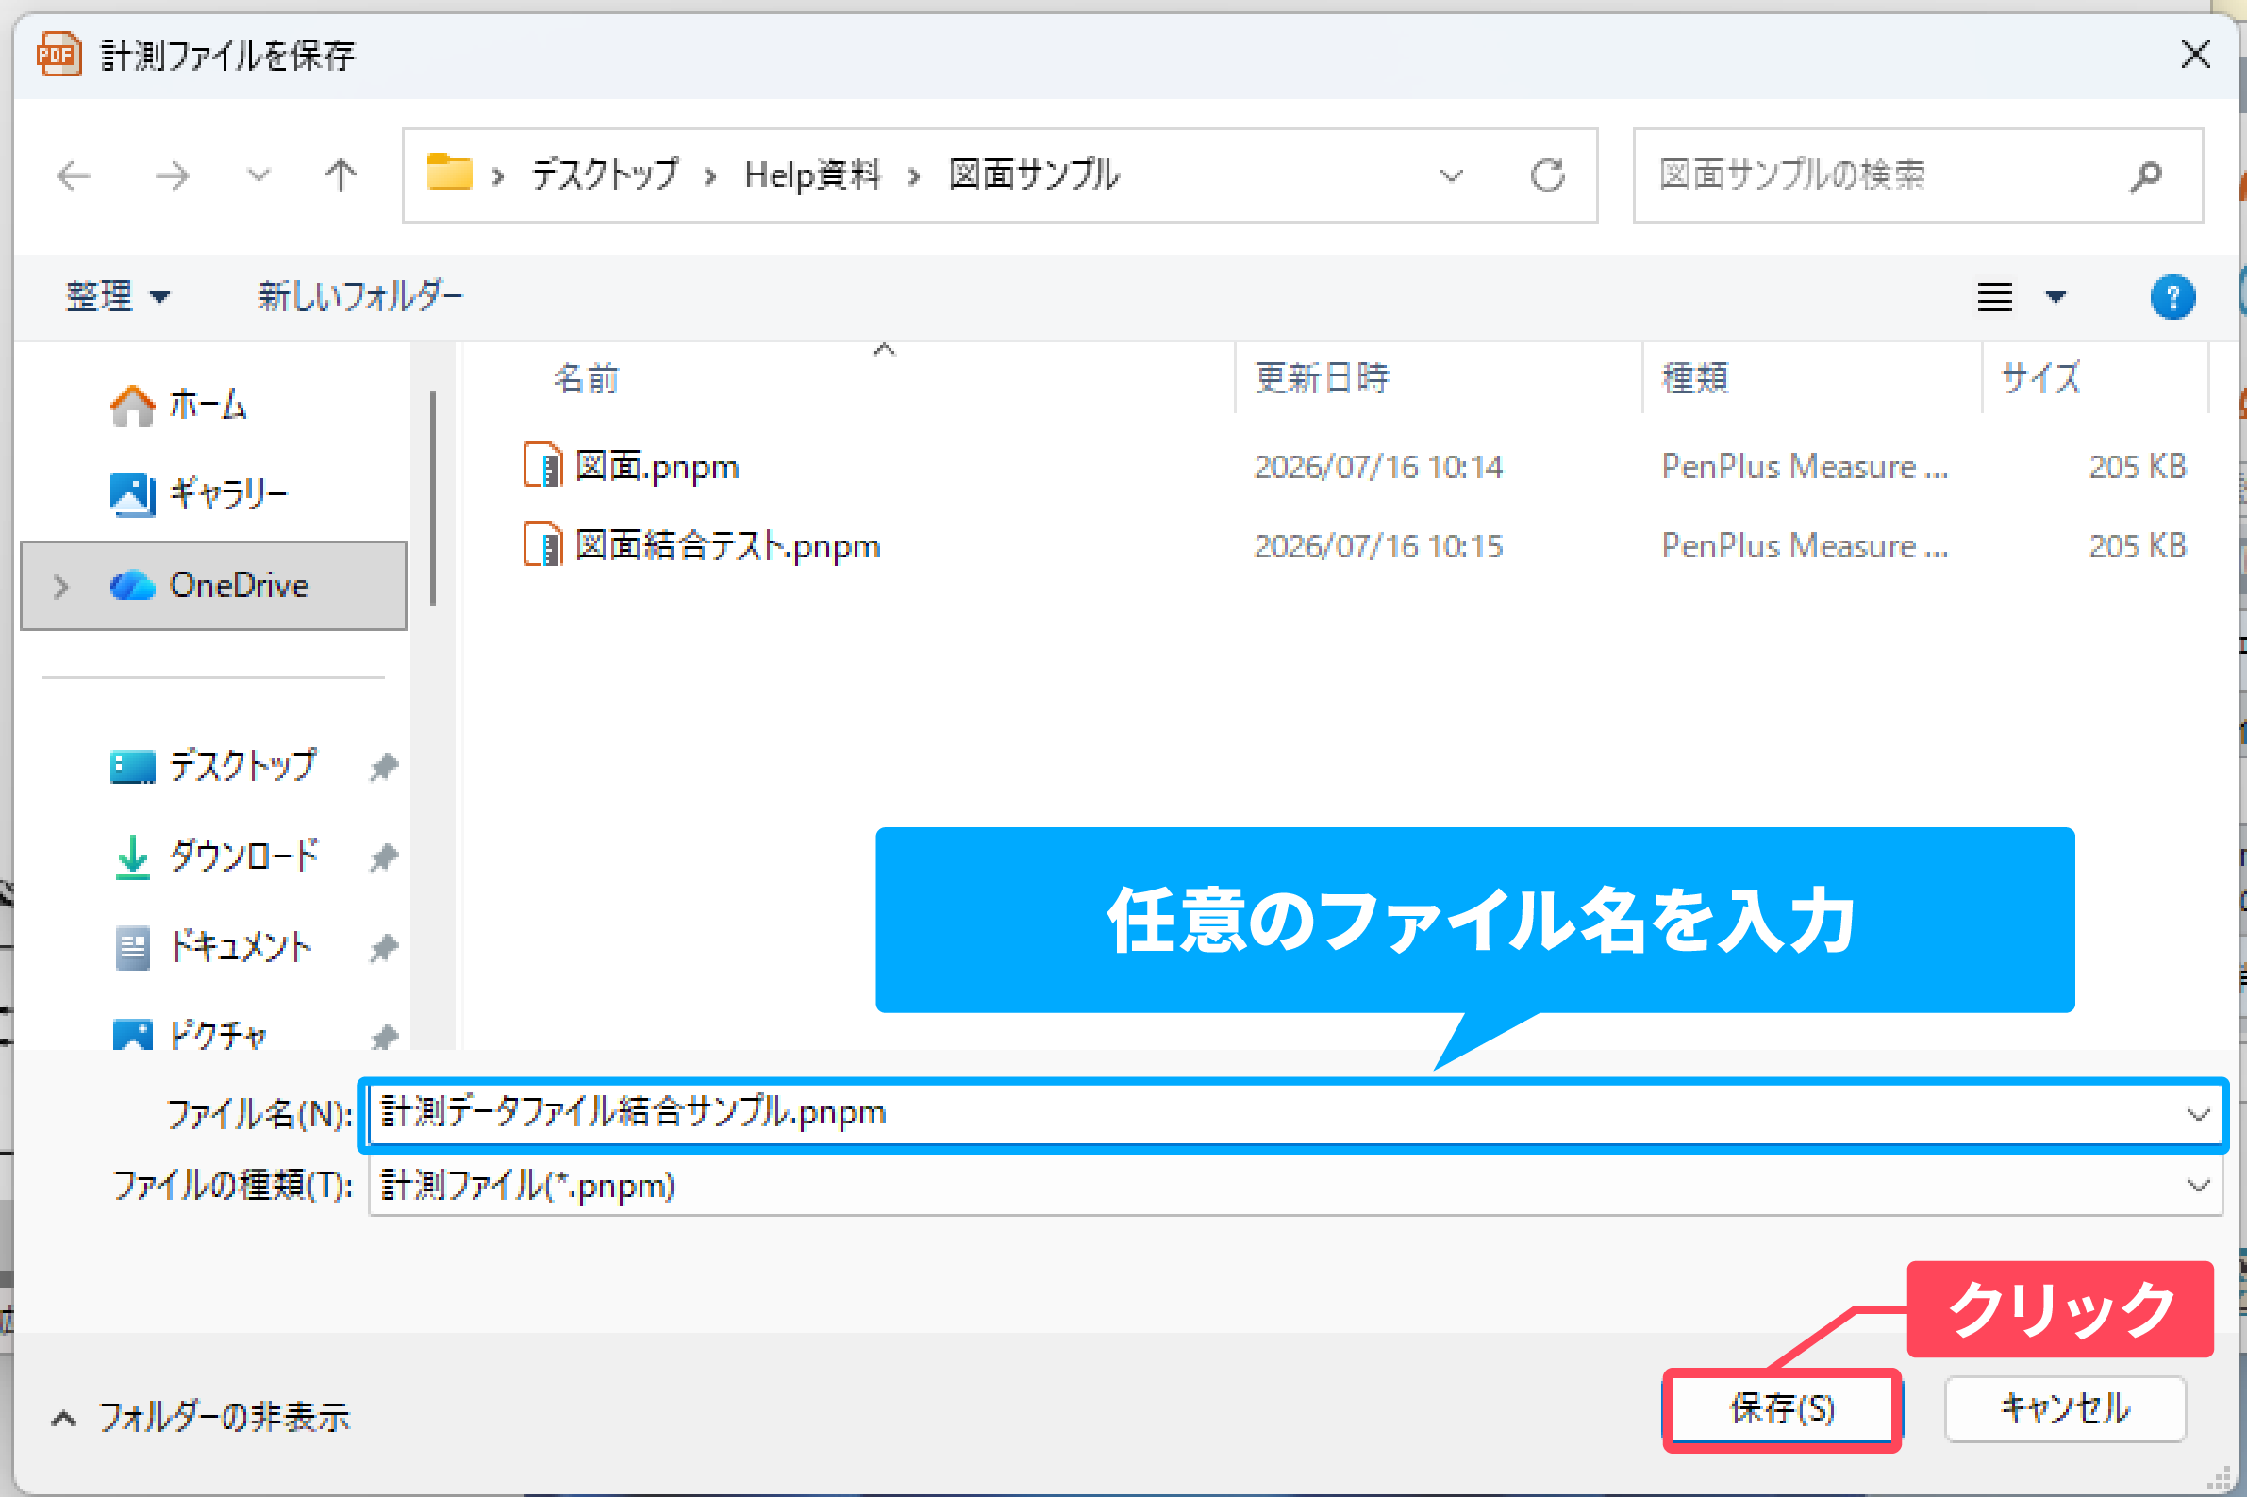Viewport: 2247px width, 1497px height.
Task: Click the folder icon in address bar
Action: pyautogui.click(x=449, y=174)
